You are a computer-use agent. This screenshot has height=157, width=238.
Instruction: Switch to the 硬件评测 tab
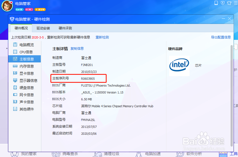65,28
